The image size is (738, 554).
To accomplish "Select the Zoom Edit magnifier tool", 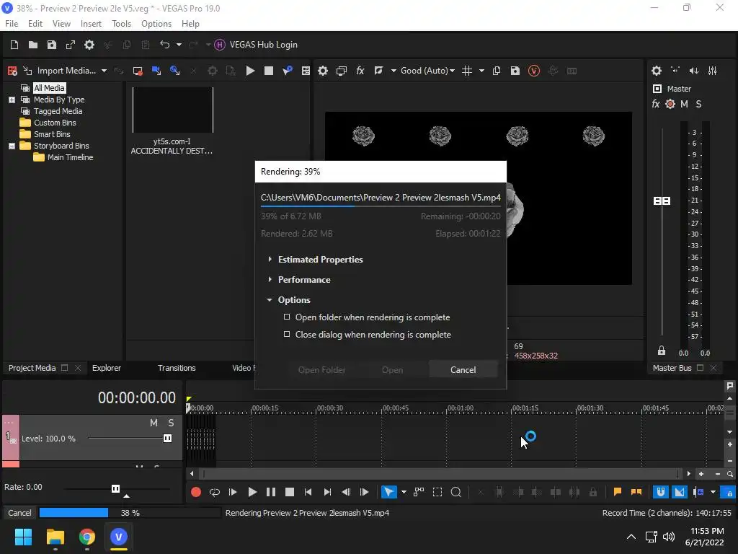I will (x=455, y=492).
